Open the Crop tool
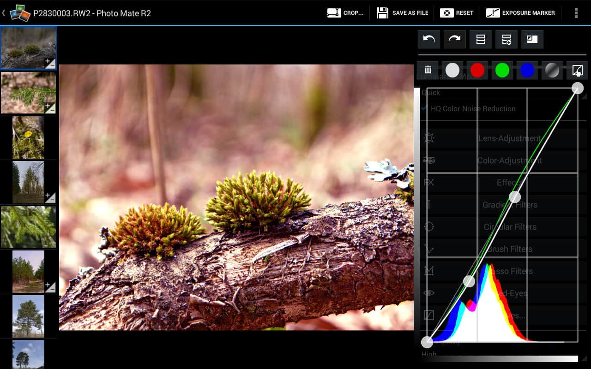 pos(345,13)
